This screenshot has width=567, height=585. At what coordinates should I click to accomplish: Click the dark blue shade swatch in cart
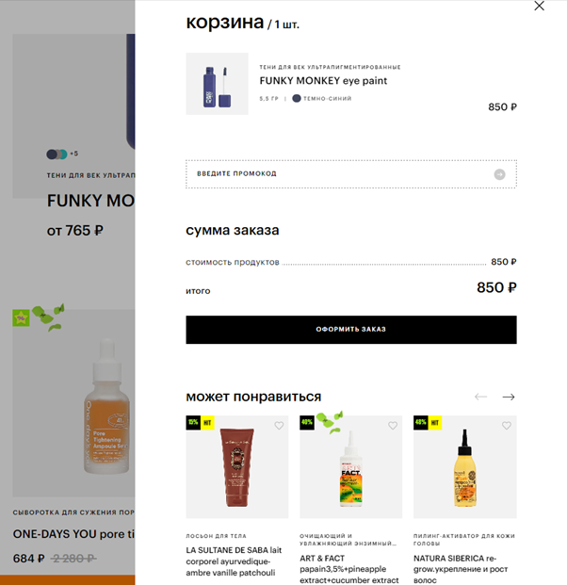click(297, 99)
